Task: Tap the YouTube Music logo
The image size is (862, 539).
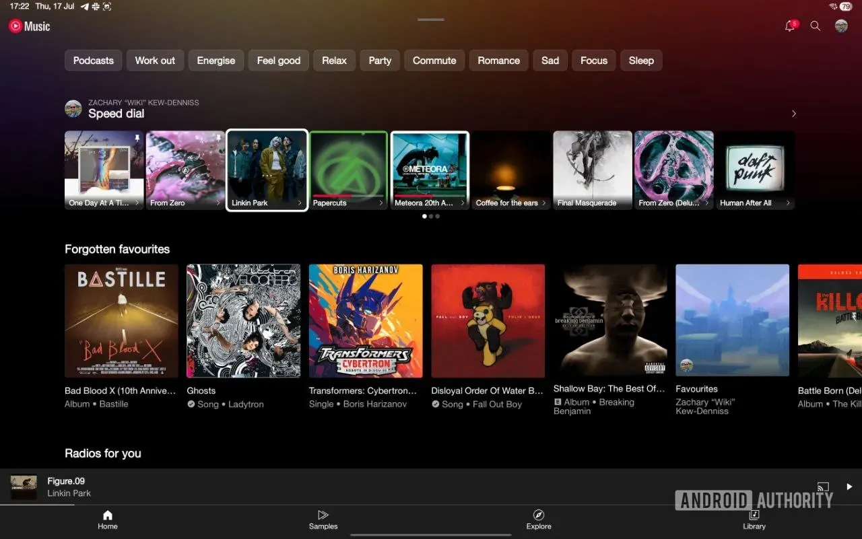Action: point(28,26)
